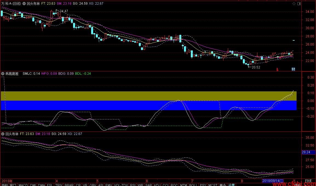Click the 29.24 price label on right axis
Viewport: 316px width, 186px height.
pos(306,152)
